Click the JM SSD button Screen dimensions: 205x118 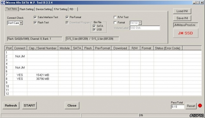[x=185, y=33]
